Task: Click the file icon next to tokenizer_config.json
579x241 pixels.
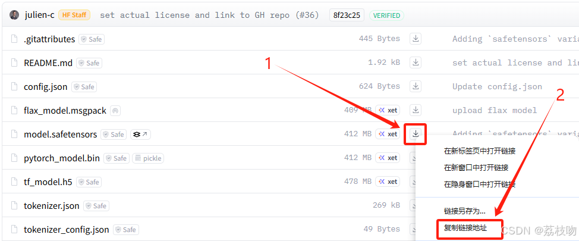Action: pyautogui.click(x=14, y=230)
